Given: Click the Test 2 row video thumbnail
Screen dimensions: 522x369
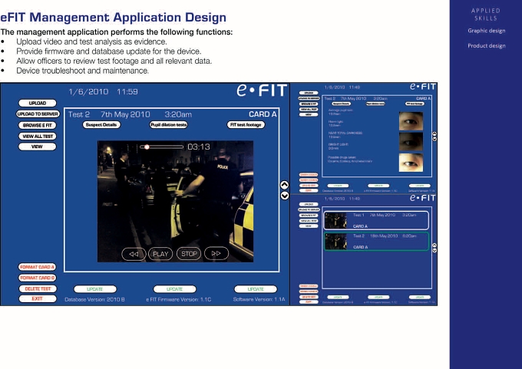Looking at the screenshot, I should pyautogui.click(x=335, y=241).
